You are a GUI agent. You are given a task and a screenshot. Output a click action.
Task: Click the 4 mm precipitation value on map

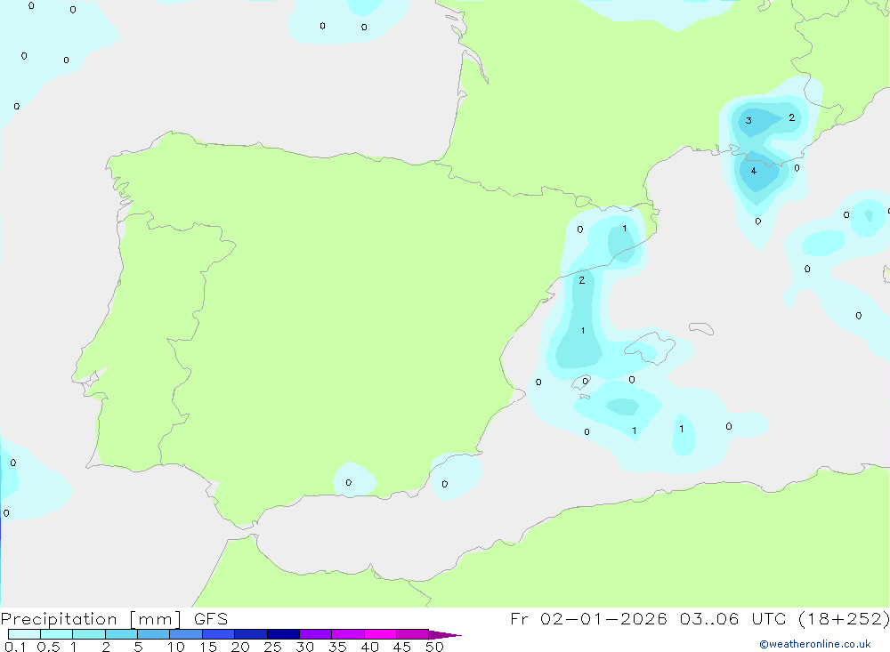(754, 171)
